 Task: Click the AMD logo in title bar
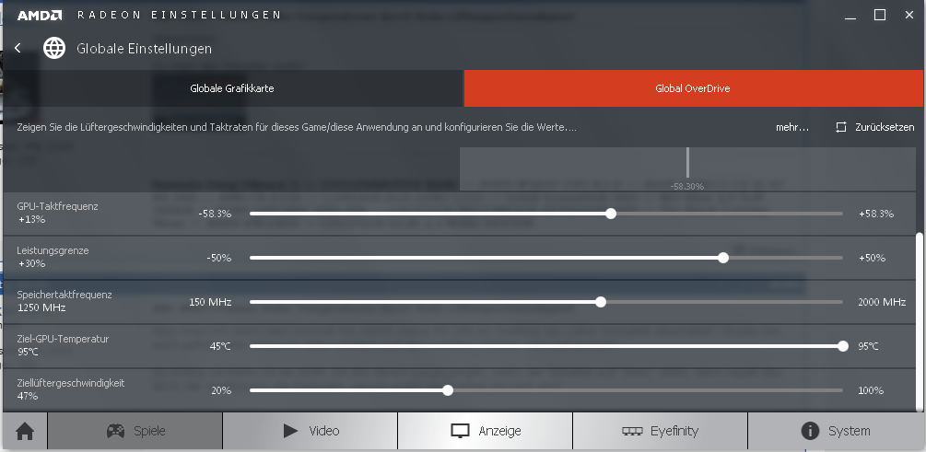[40, 16]
